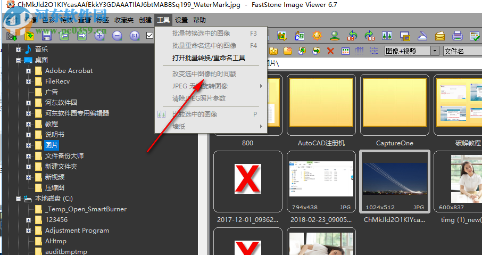Open the 图像+视频 filter dropdown
Screen dimensions: 482x255
[435, 51]
